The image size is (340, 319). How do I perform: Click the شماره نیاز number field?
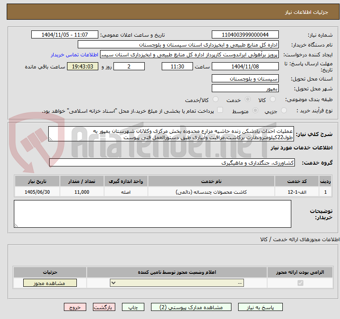coord(245,35)
